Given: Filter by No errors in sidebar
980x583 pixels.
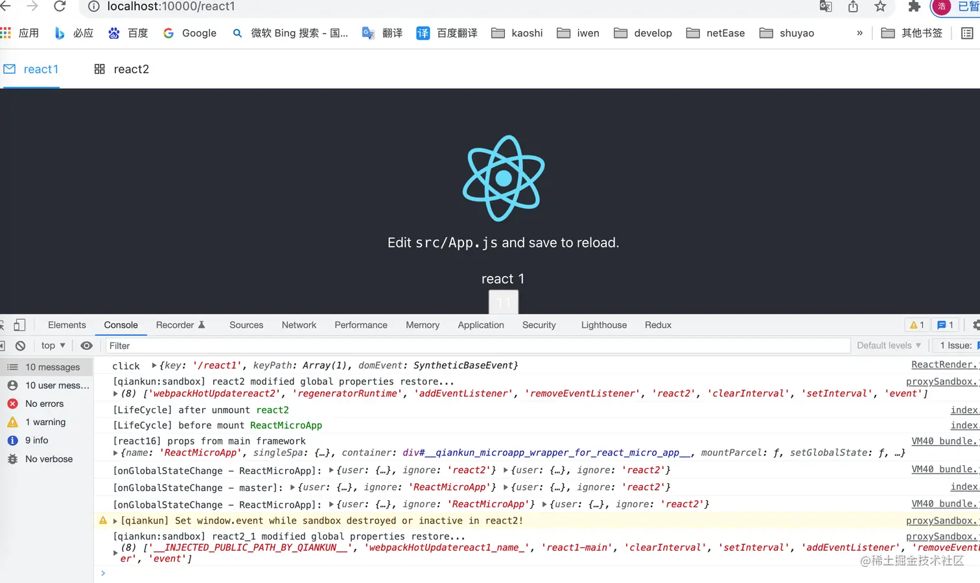Looking at the screenshot, I should [x=47, y=404].
